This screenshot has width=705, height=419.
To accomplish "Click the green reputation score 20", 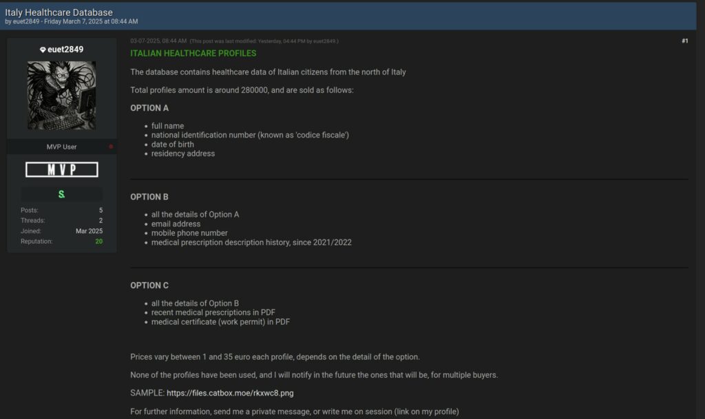I will coord(99,241).
